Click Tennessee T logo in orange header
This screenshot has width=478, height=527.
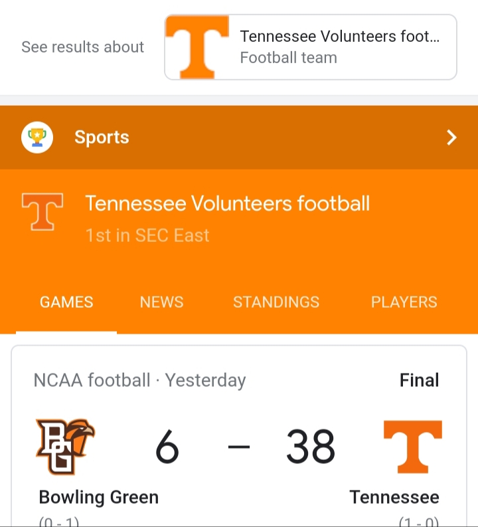[42, 212]
